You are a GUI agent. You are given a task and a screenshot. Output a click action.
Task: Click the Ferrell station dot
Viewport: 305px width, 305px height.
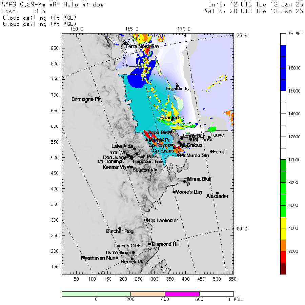211,151
